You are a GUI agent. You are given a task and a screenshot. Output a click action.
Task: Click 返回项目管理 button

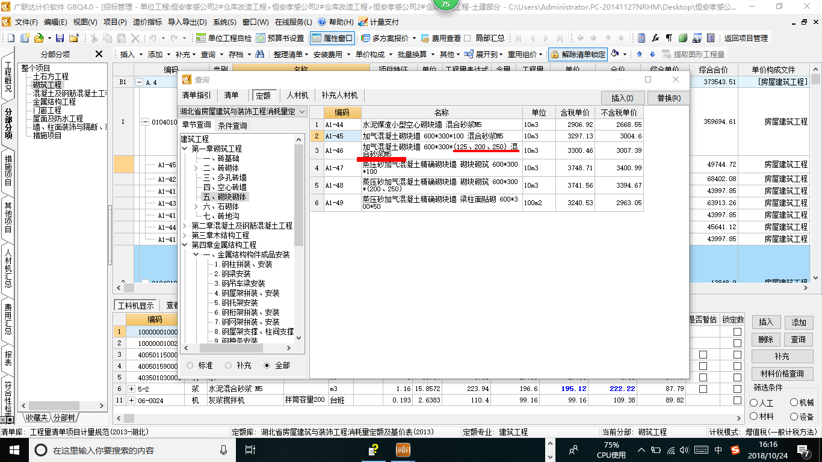(746, 38)
